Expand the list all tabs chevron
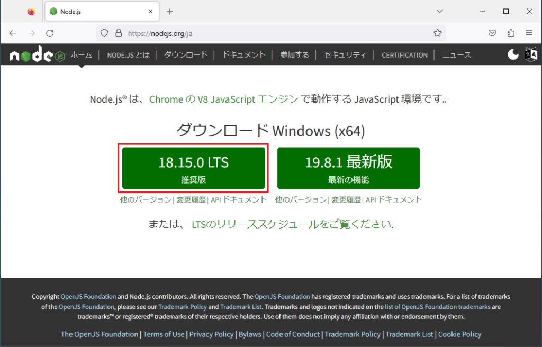 440,12
